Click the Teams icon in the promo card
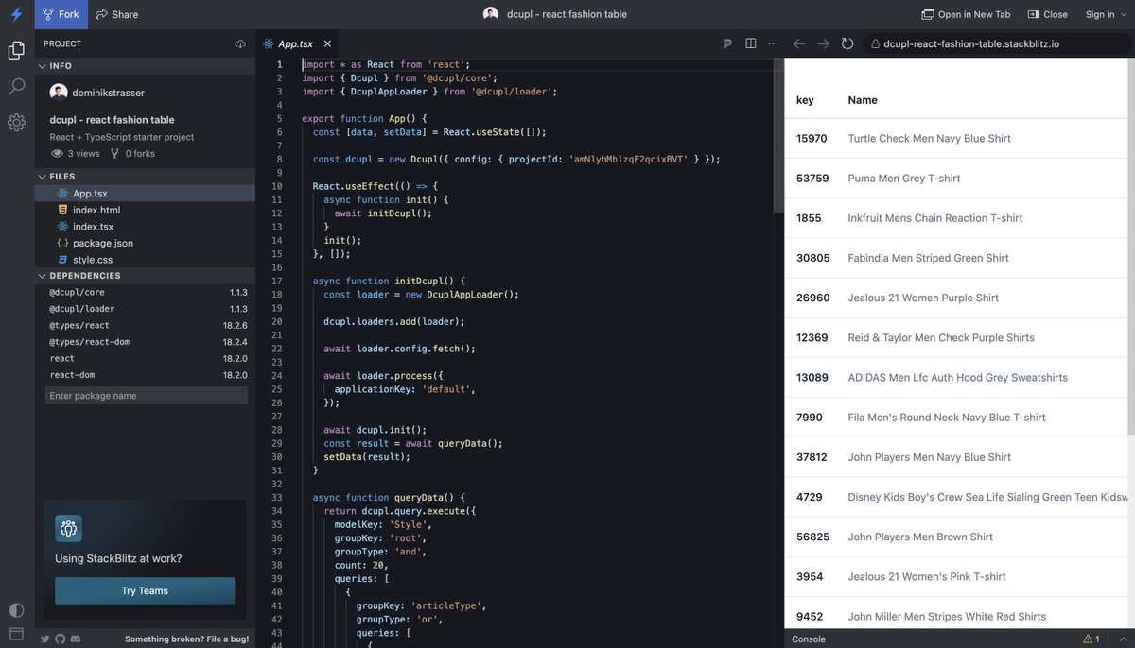 click(68, 528)
